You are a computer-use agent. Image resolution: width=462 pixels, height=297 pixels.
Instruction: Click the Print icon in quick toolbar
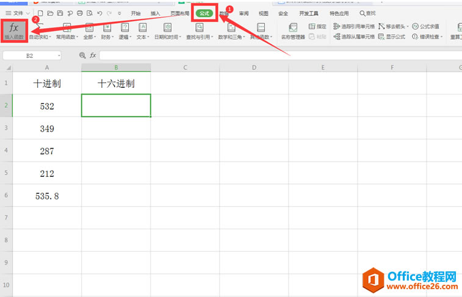80,13
